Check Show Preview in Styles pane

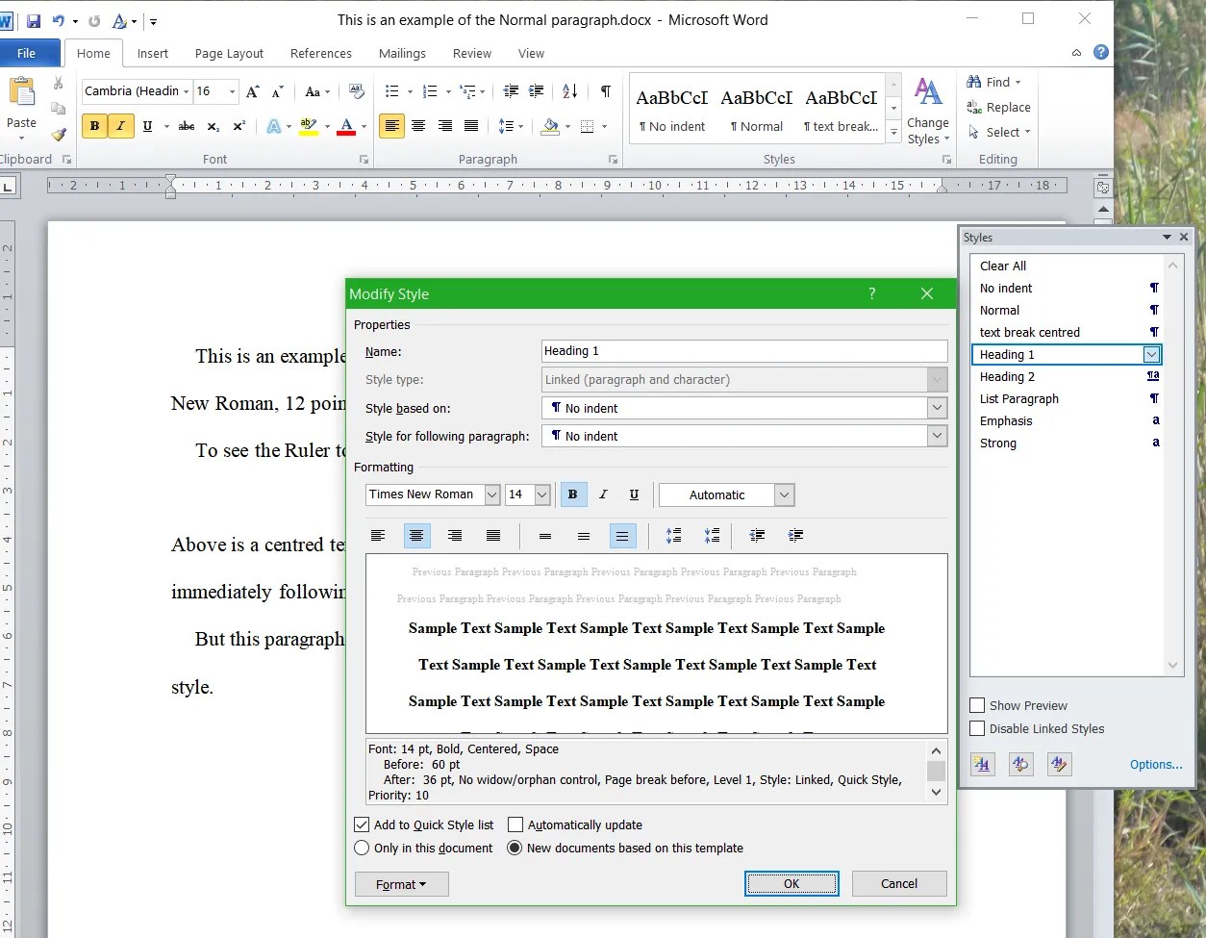pos(977,705)
